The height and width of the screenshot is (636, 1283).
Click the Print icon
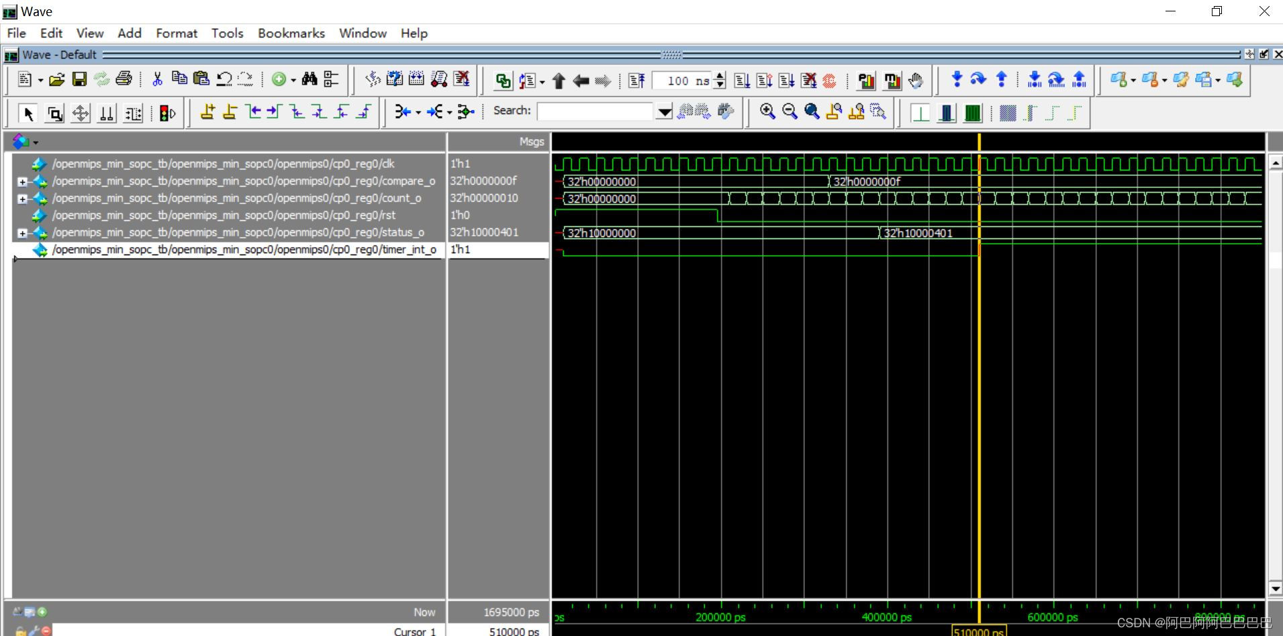(124, 79)
